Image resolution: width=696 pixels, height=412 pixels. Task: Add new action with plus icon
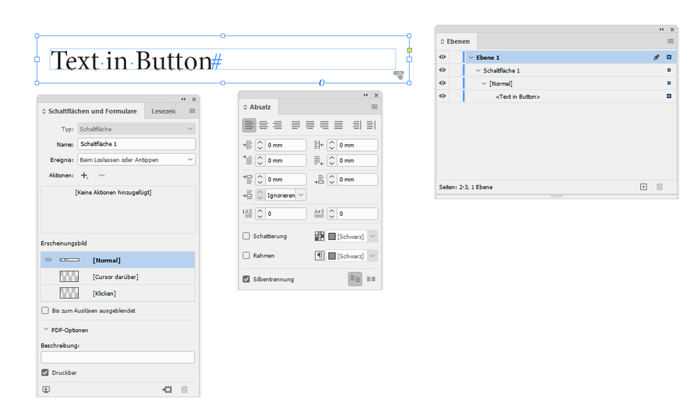[x=84, y=175]
